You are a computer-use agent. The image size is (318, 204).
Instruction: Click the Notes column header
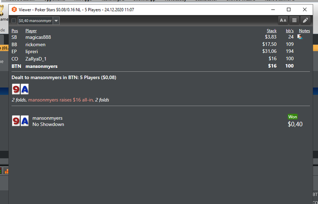pos(304,31)
